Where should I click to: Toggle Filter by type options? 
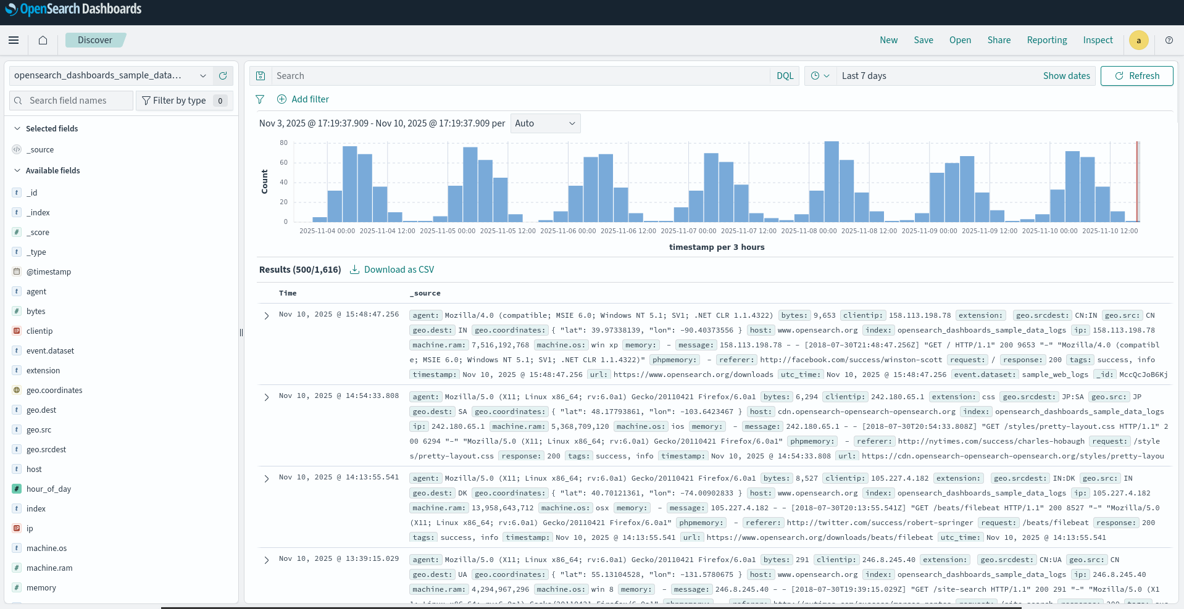coord(184,101)
